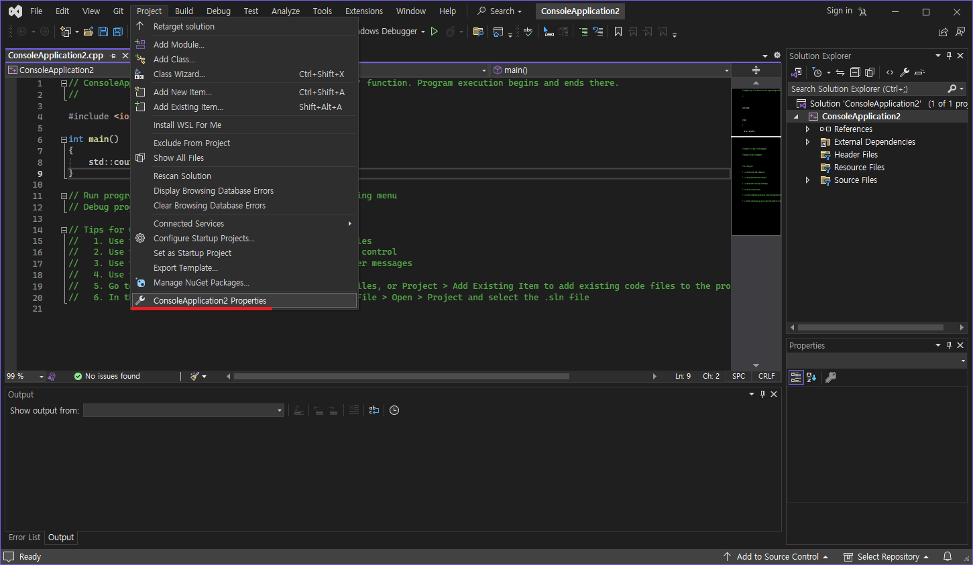Toggle the SPC indentation indicator
This screenshot has width=973, height=565.
click(738, 377)
